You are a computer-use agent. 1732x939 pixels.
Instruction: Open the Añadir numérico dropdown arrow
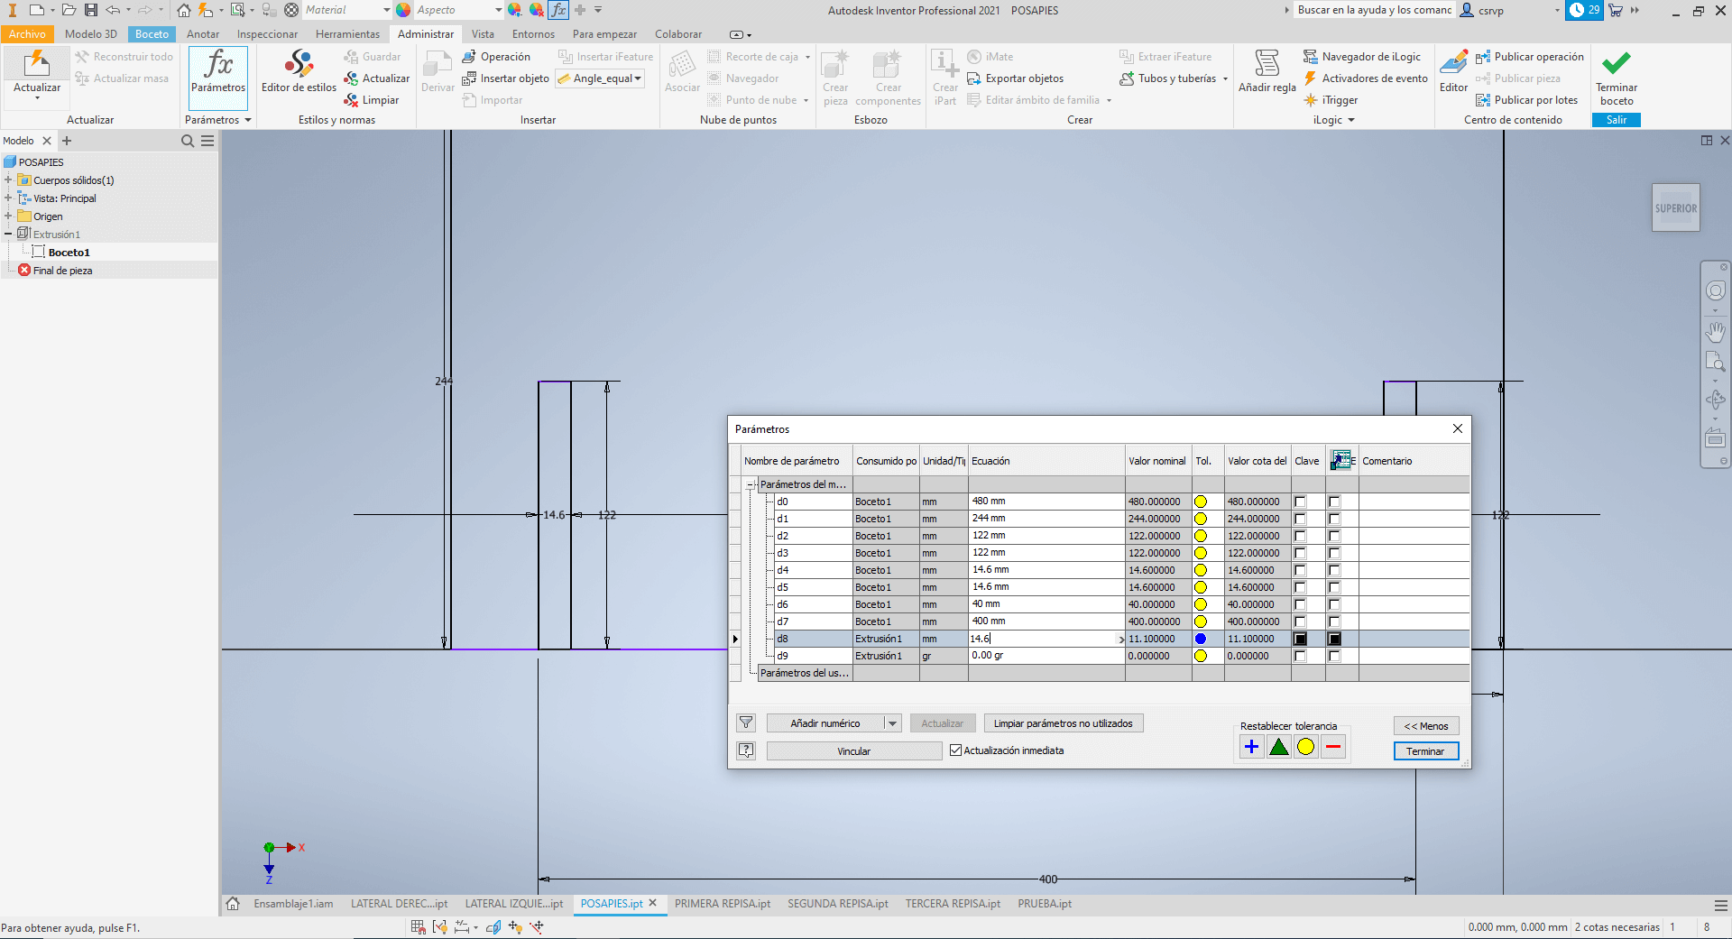coord(892,723)
